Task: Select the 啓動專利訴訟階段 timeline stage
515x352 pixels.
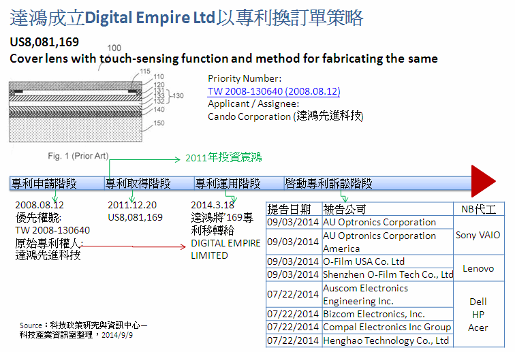Action: click(x=377, y=183)
